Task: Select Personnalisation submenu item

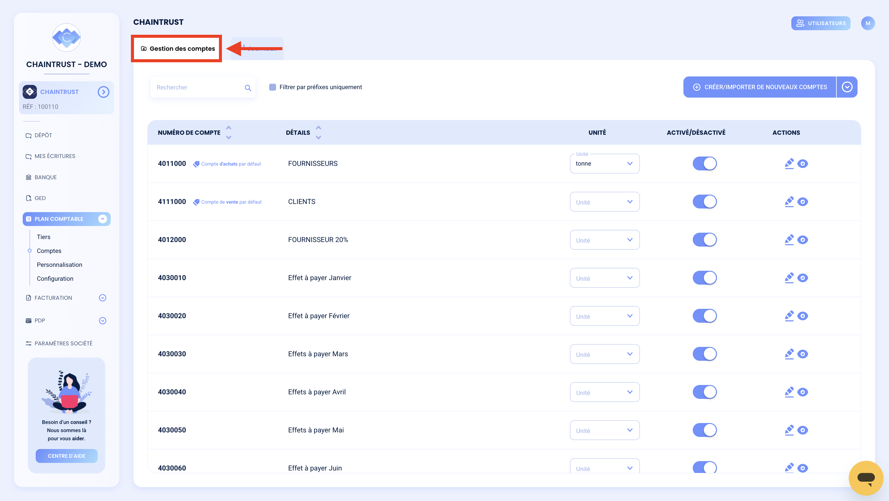Action: [59, 265]
